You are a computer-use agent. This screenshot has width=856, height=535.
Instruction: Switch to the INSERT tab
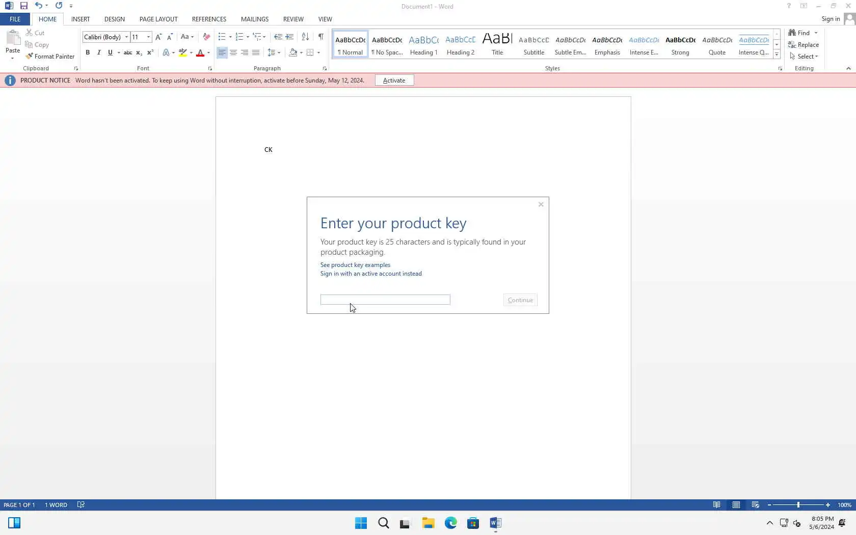point(81,19)
